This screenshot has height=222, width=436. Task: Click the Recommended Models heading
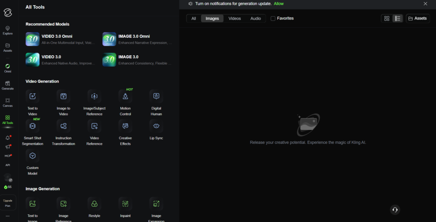click(48, 24)
